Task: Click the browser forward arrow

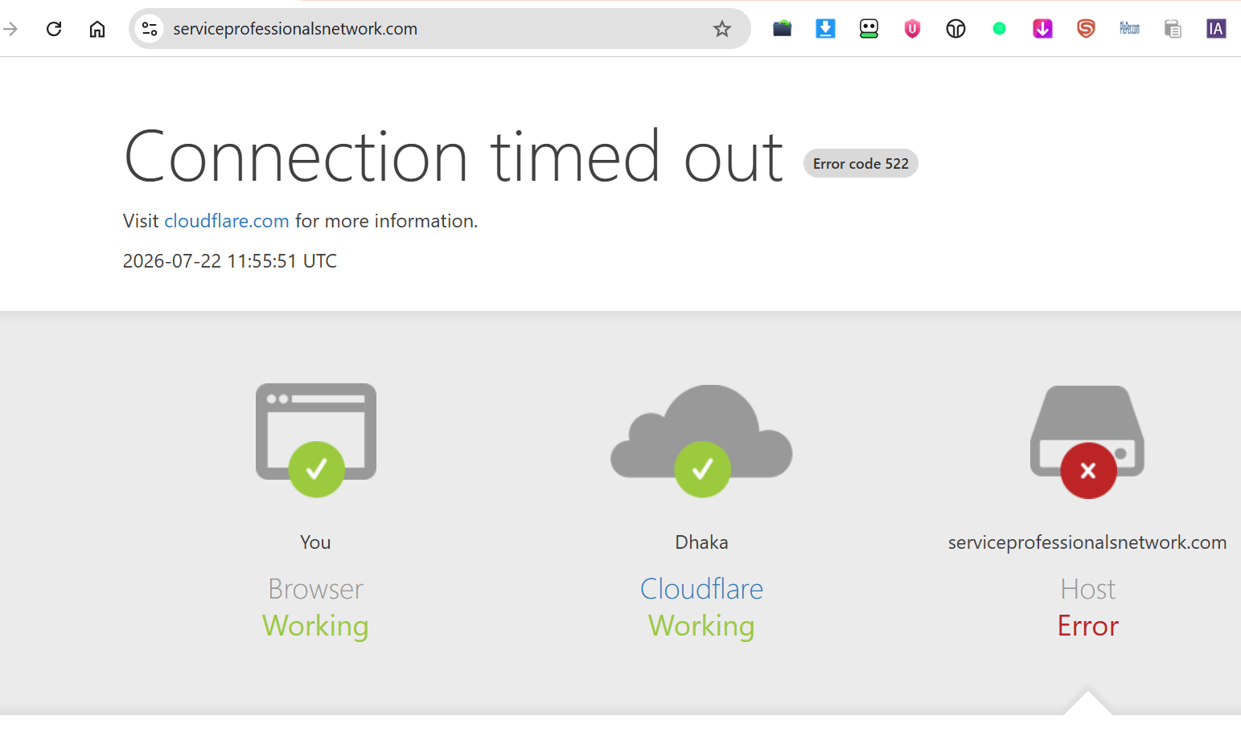Action: tap(10, 29)
